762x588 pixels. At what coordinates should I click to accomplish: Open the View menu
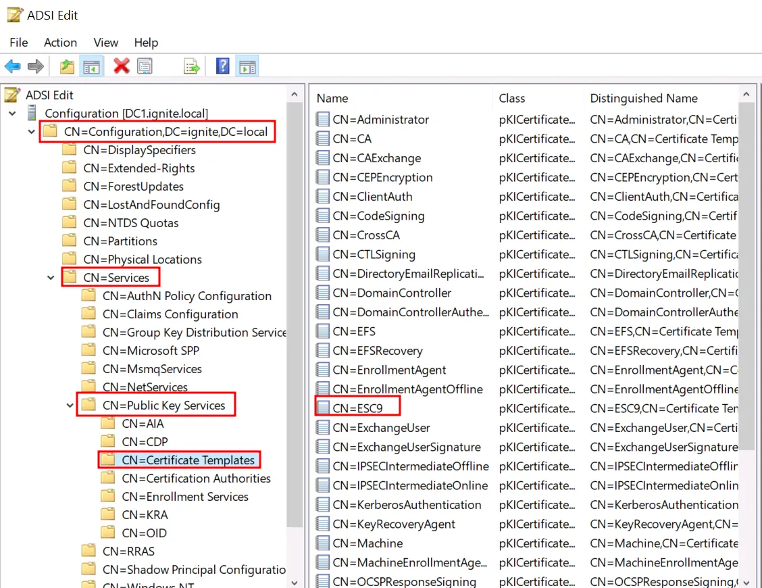pos(105,43)
